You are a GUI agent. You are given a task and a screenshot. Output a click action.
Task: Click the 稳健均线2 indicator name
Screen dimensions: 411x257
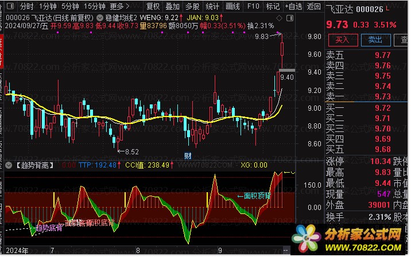121,18
